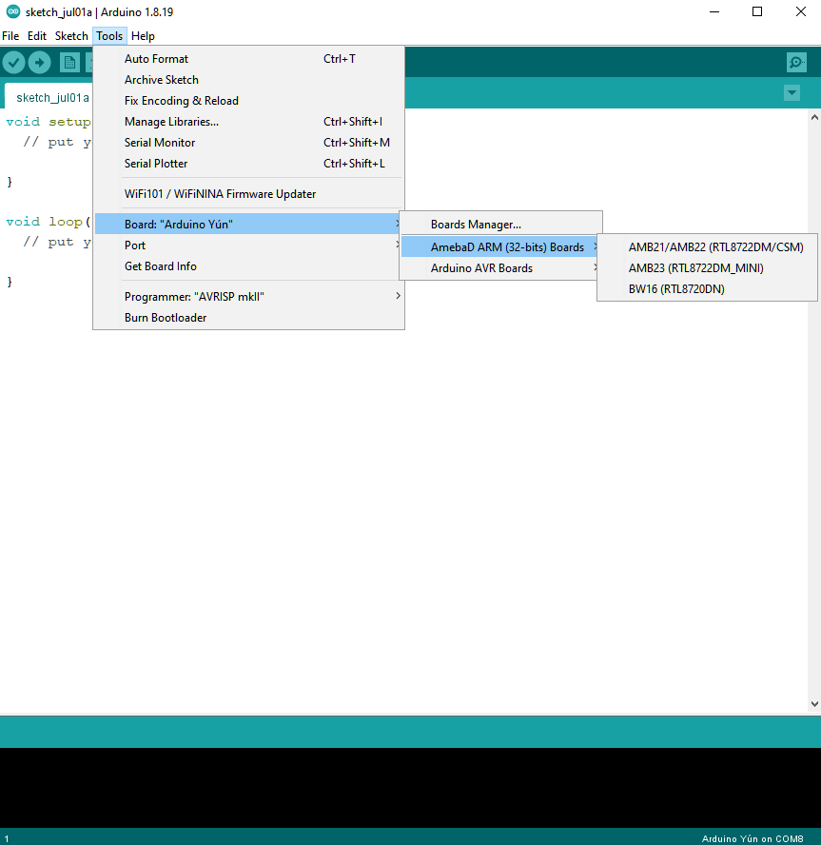
Task: Choose Archive Sketch
Action: [x=248, y=80]
